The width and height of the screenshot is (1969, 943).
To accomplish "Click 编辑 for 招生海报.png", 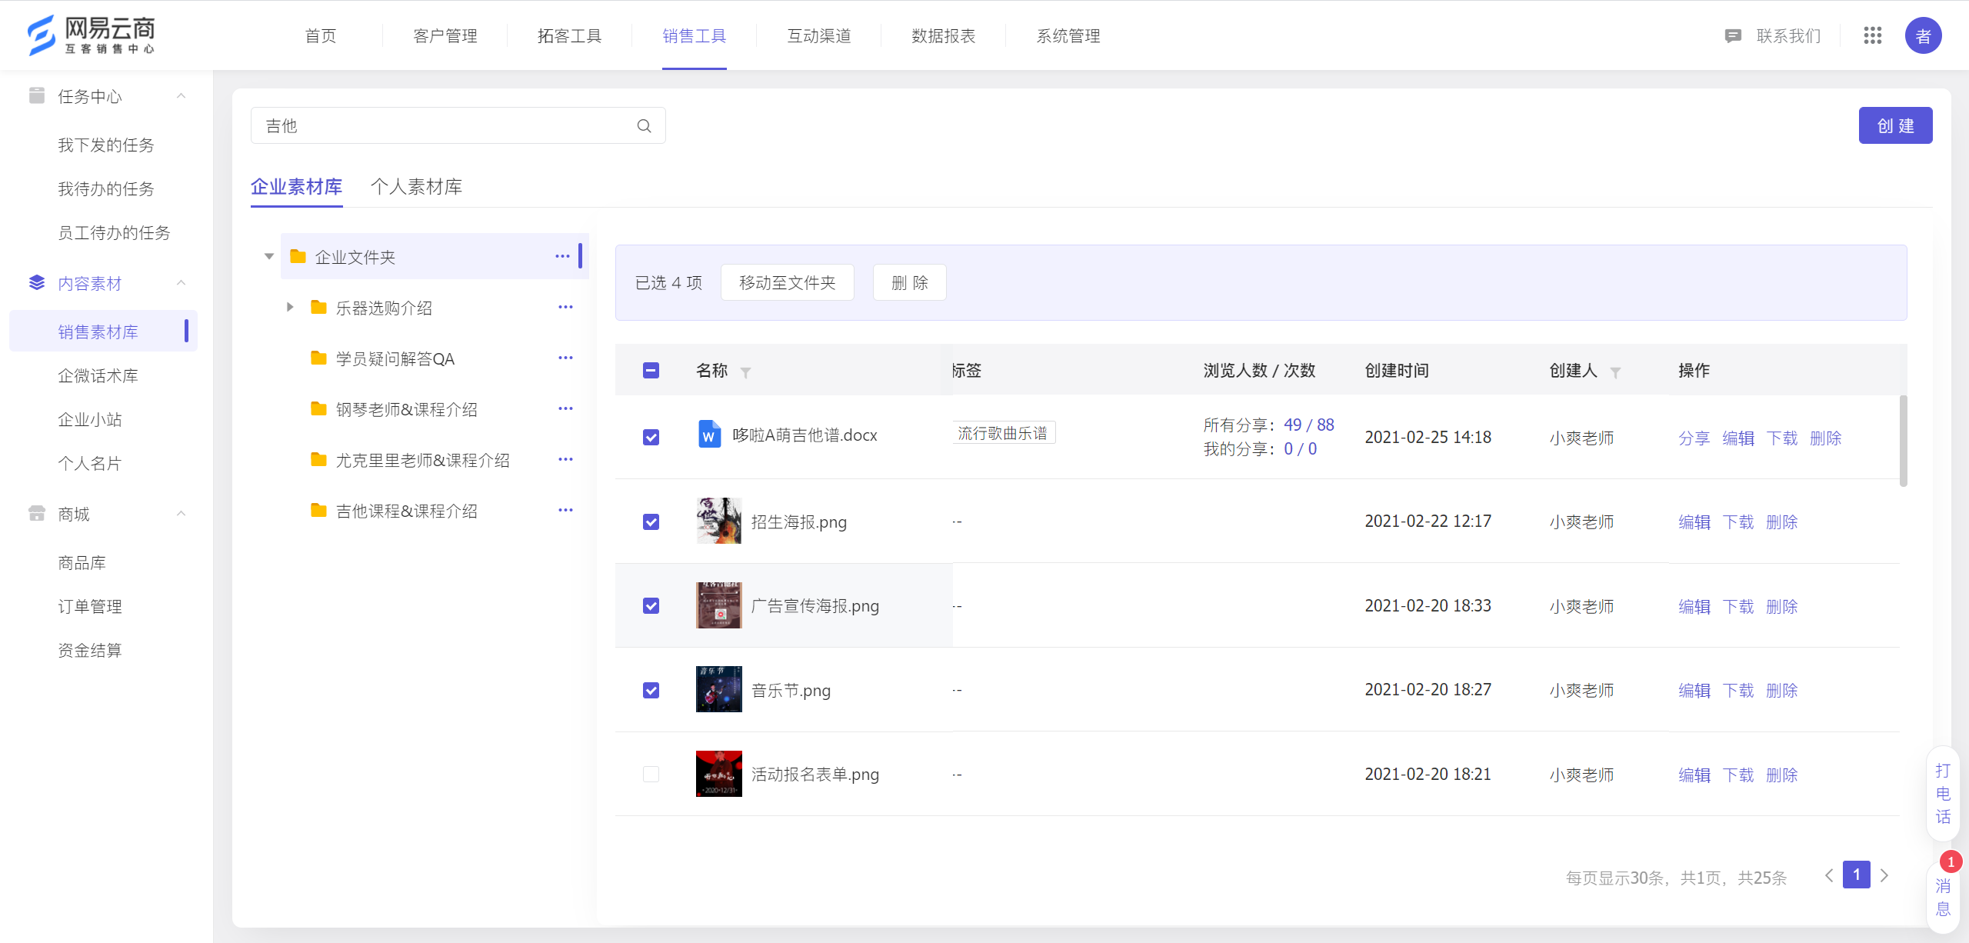I will pyautogui.click(x=1694, y=521).
